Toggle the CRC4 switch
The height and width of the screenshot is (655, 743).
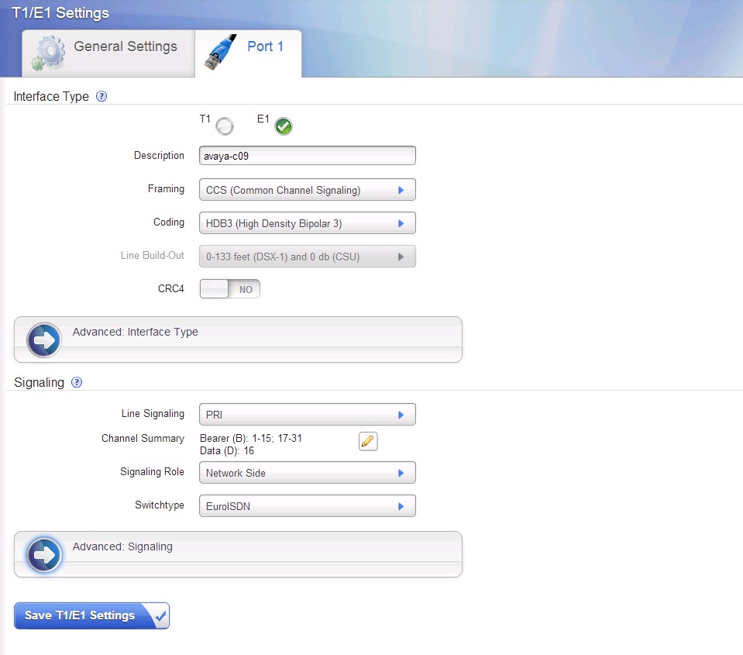(230, 289)
